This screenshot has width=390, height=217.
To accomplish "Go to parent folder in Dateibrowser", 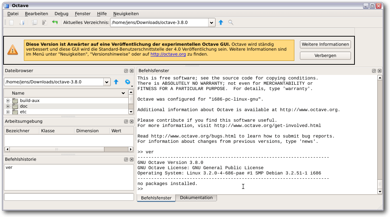I will coord(116,82).
